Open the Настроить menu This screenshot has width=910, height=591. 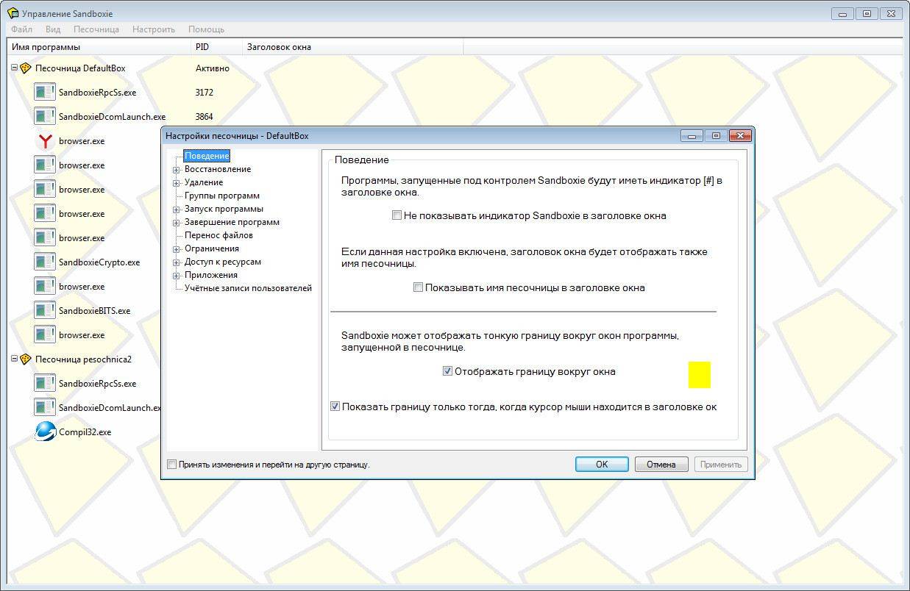(154, 29)
